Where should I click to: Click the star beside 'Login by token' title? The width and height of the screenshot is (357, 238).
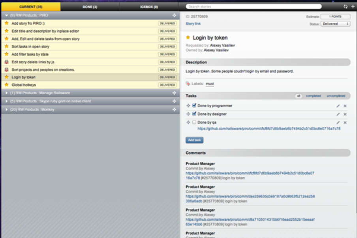188,37
